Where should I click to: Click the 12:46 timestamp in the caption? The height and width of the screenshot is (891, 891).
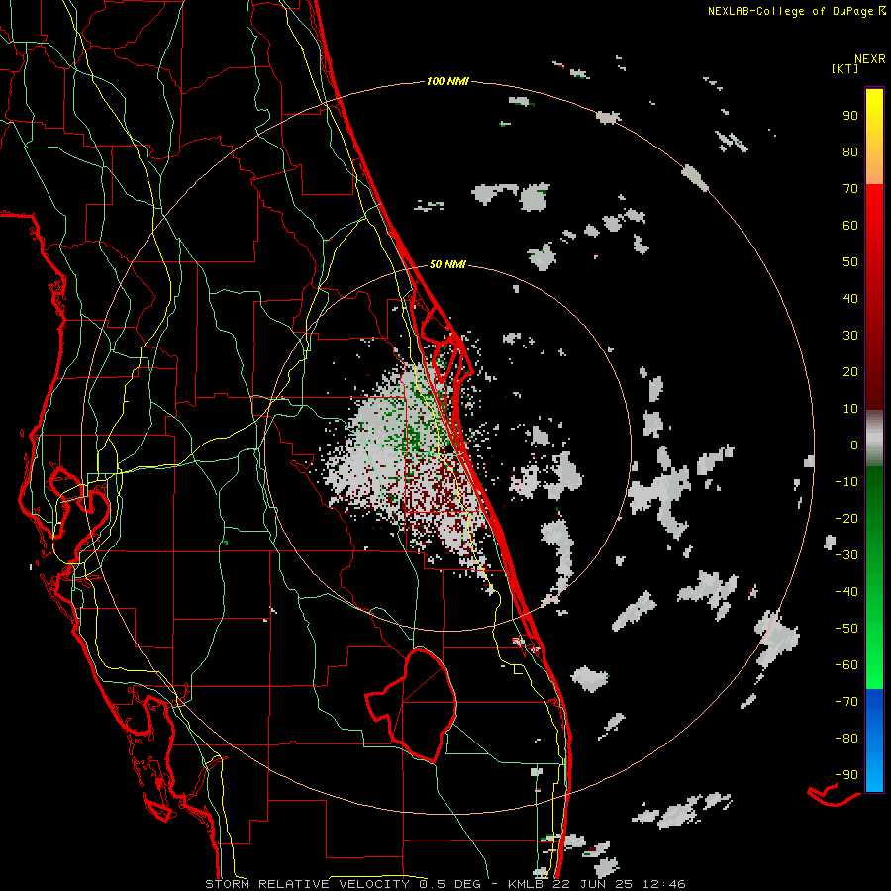(x=664, y=884)
